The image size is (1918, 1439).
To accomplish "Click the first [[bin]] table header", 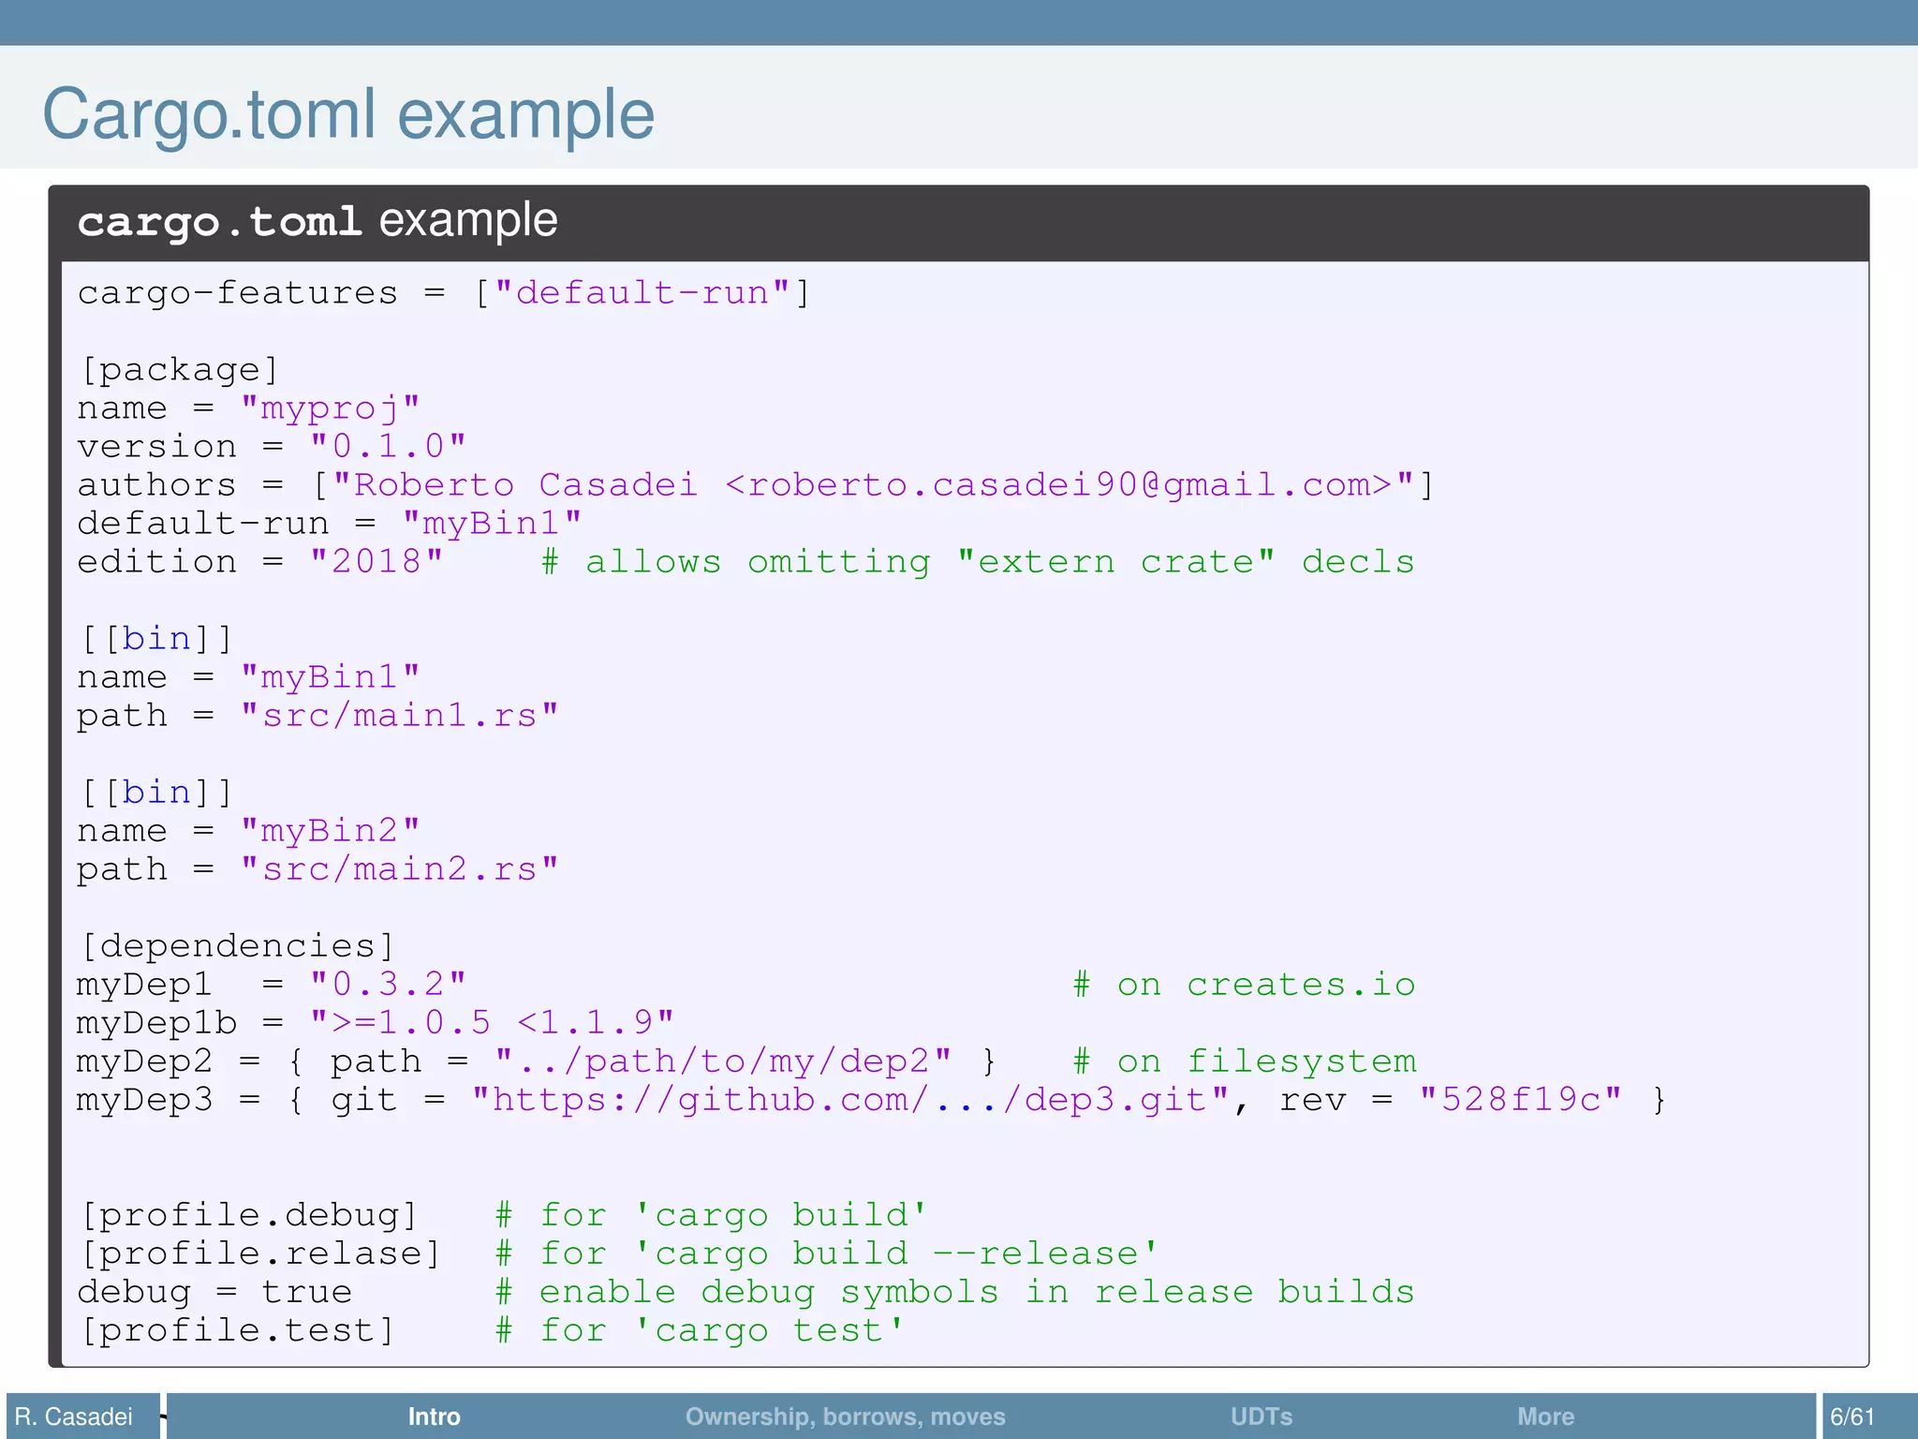I will coord(156,639).
